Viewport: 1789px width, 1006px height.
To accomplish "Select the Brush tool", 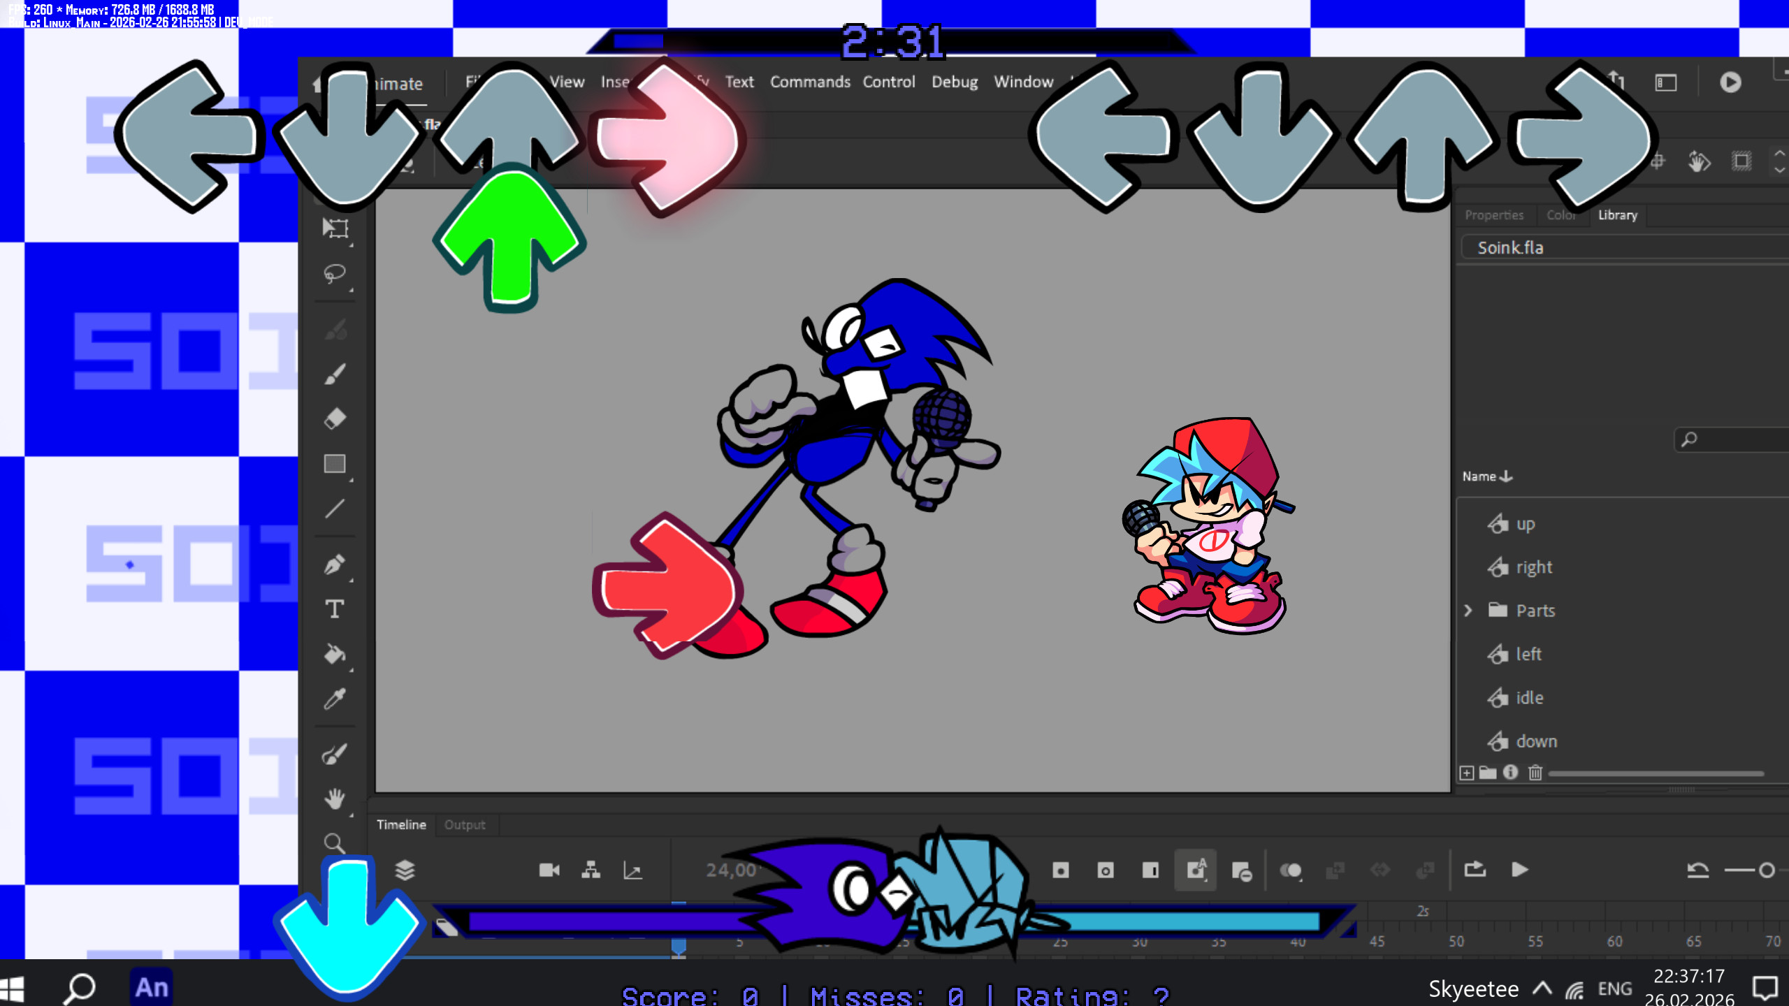I will point(335,374).
